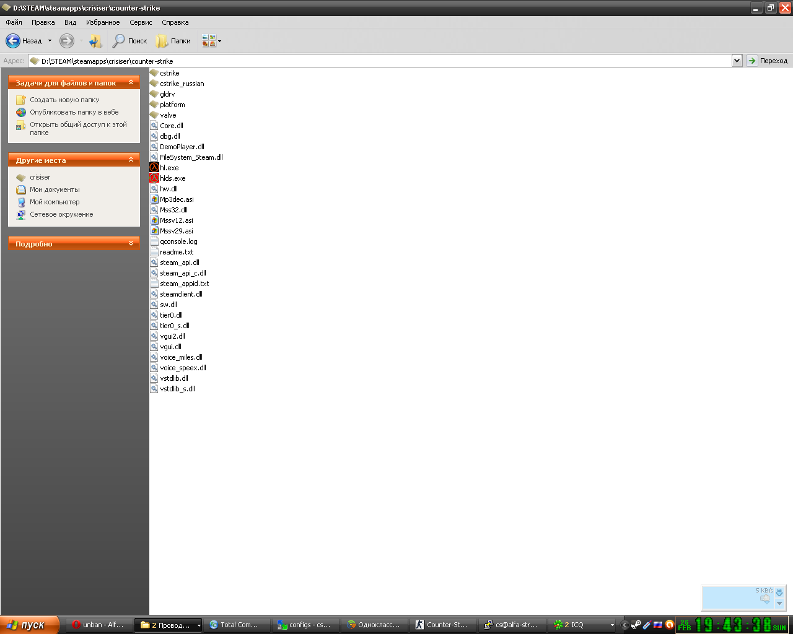Select the file name Mss32.dll

click(173, 210)
